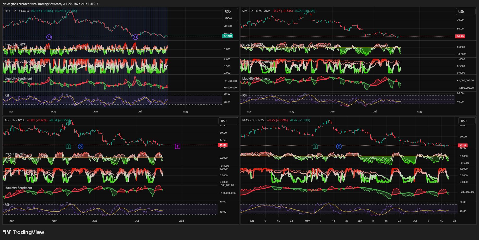Click the brucegibbs created with TradingView.com header text

(x=51, y=4)
